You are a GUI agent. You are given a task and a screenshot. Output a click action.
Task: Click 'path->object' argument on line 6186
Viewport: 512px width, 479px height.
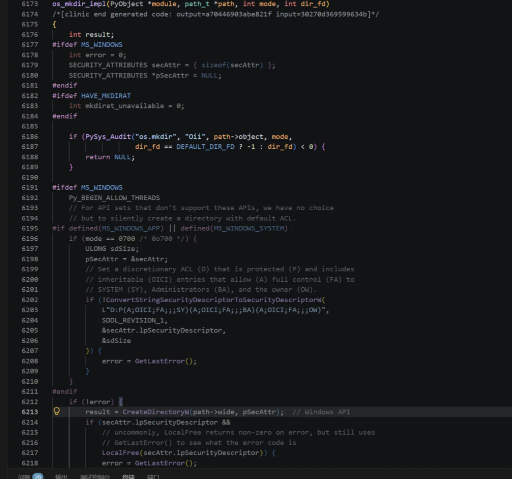[238, 136]
